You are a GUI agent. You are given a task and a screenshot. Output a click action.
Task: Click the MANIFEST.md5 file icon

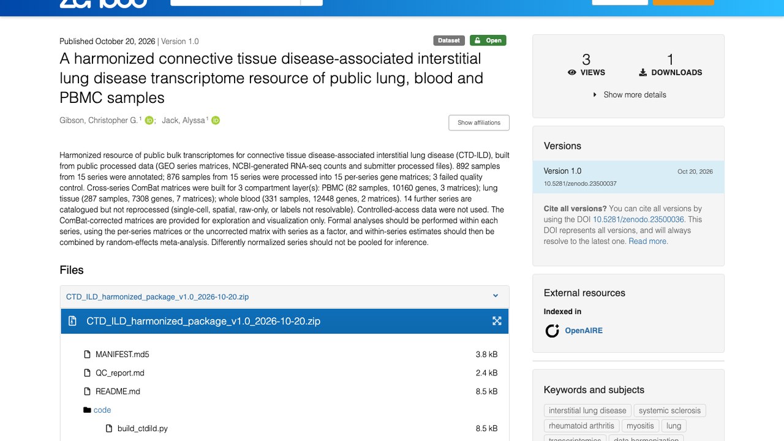(x=87, y=354)
